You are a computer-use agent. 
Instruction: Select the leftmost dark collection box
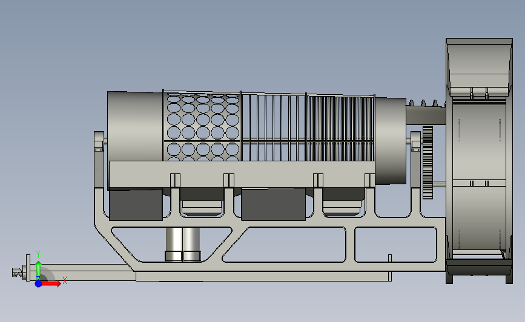coord(136,205)
